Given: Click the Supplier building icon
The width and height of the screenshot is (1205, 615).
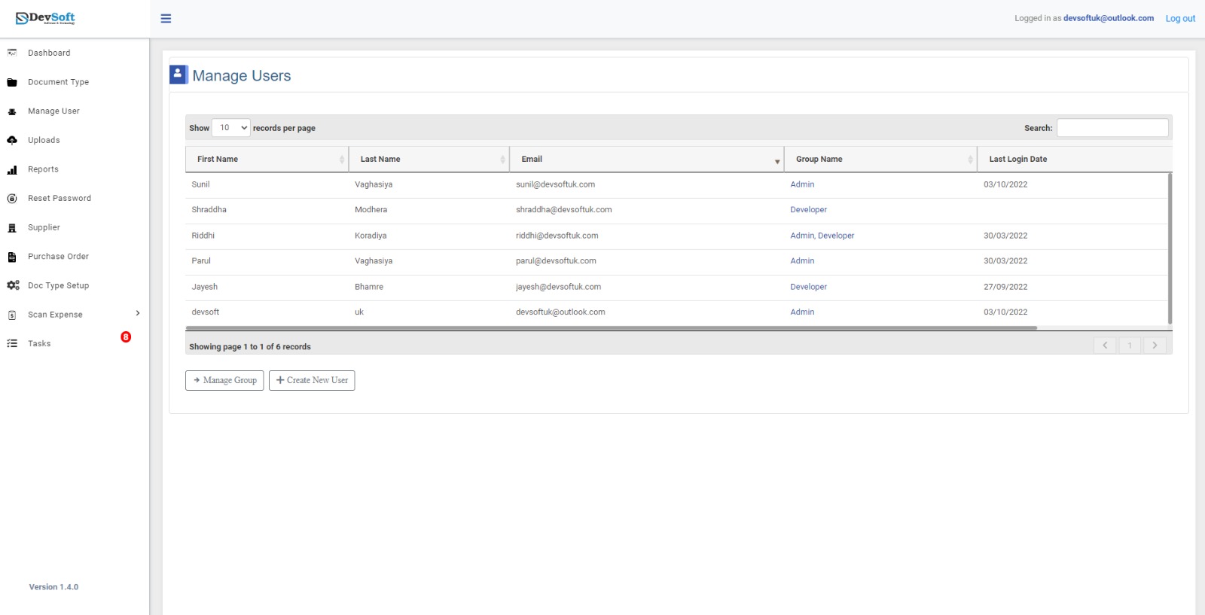Looking at the screenshot, I should 12,228.
